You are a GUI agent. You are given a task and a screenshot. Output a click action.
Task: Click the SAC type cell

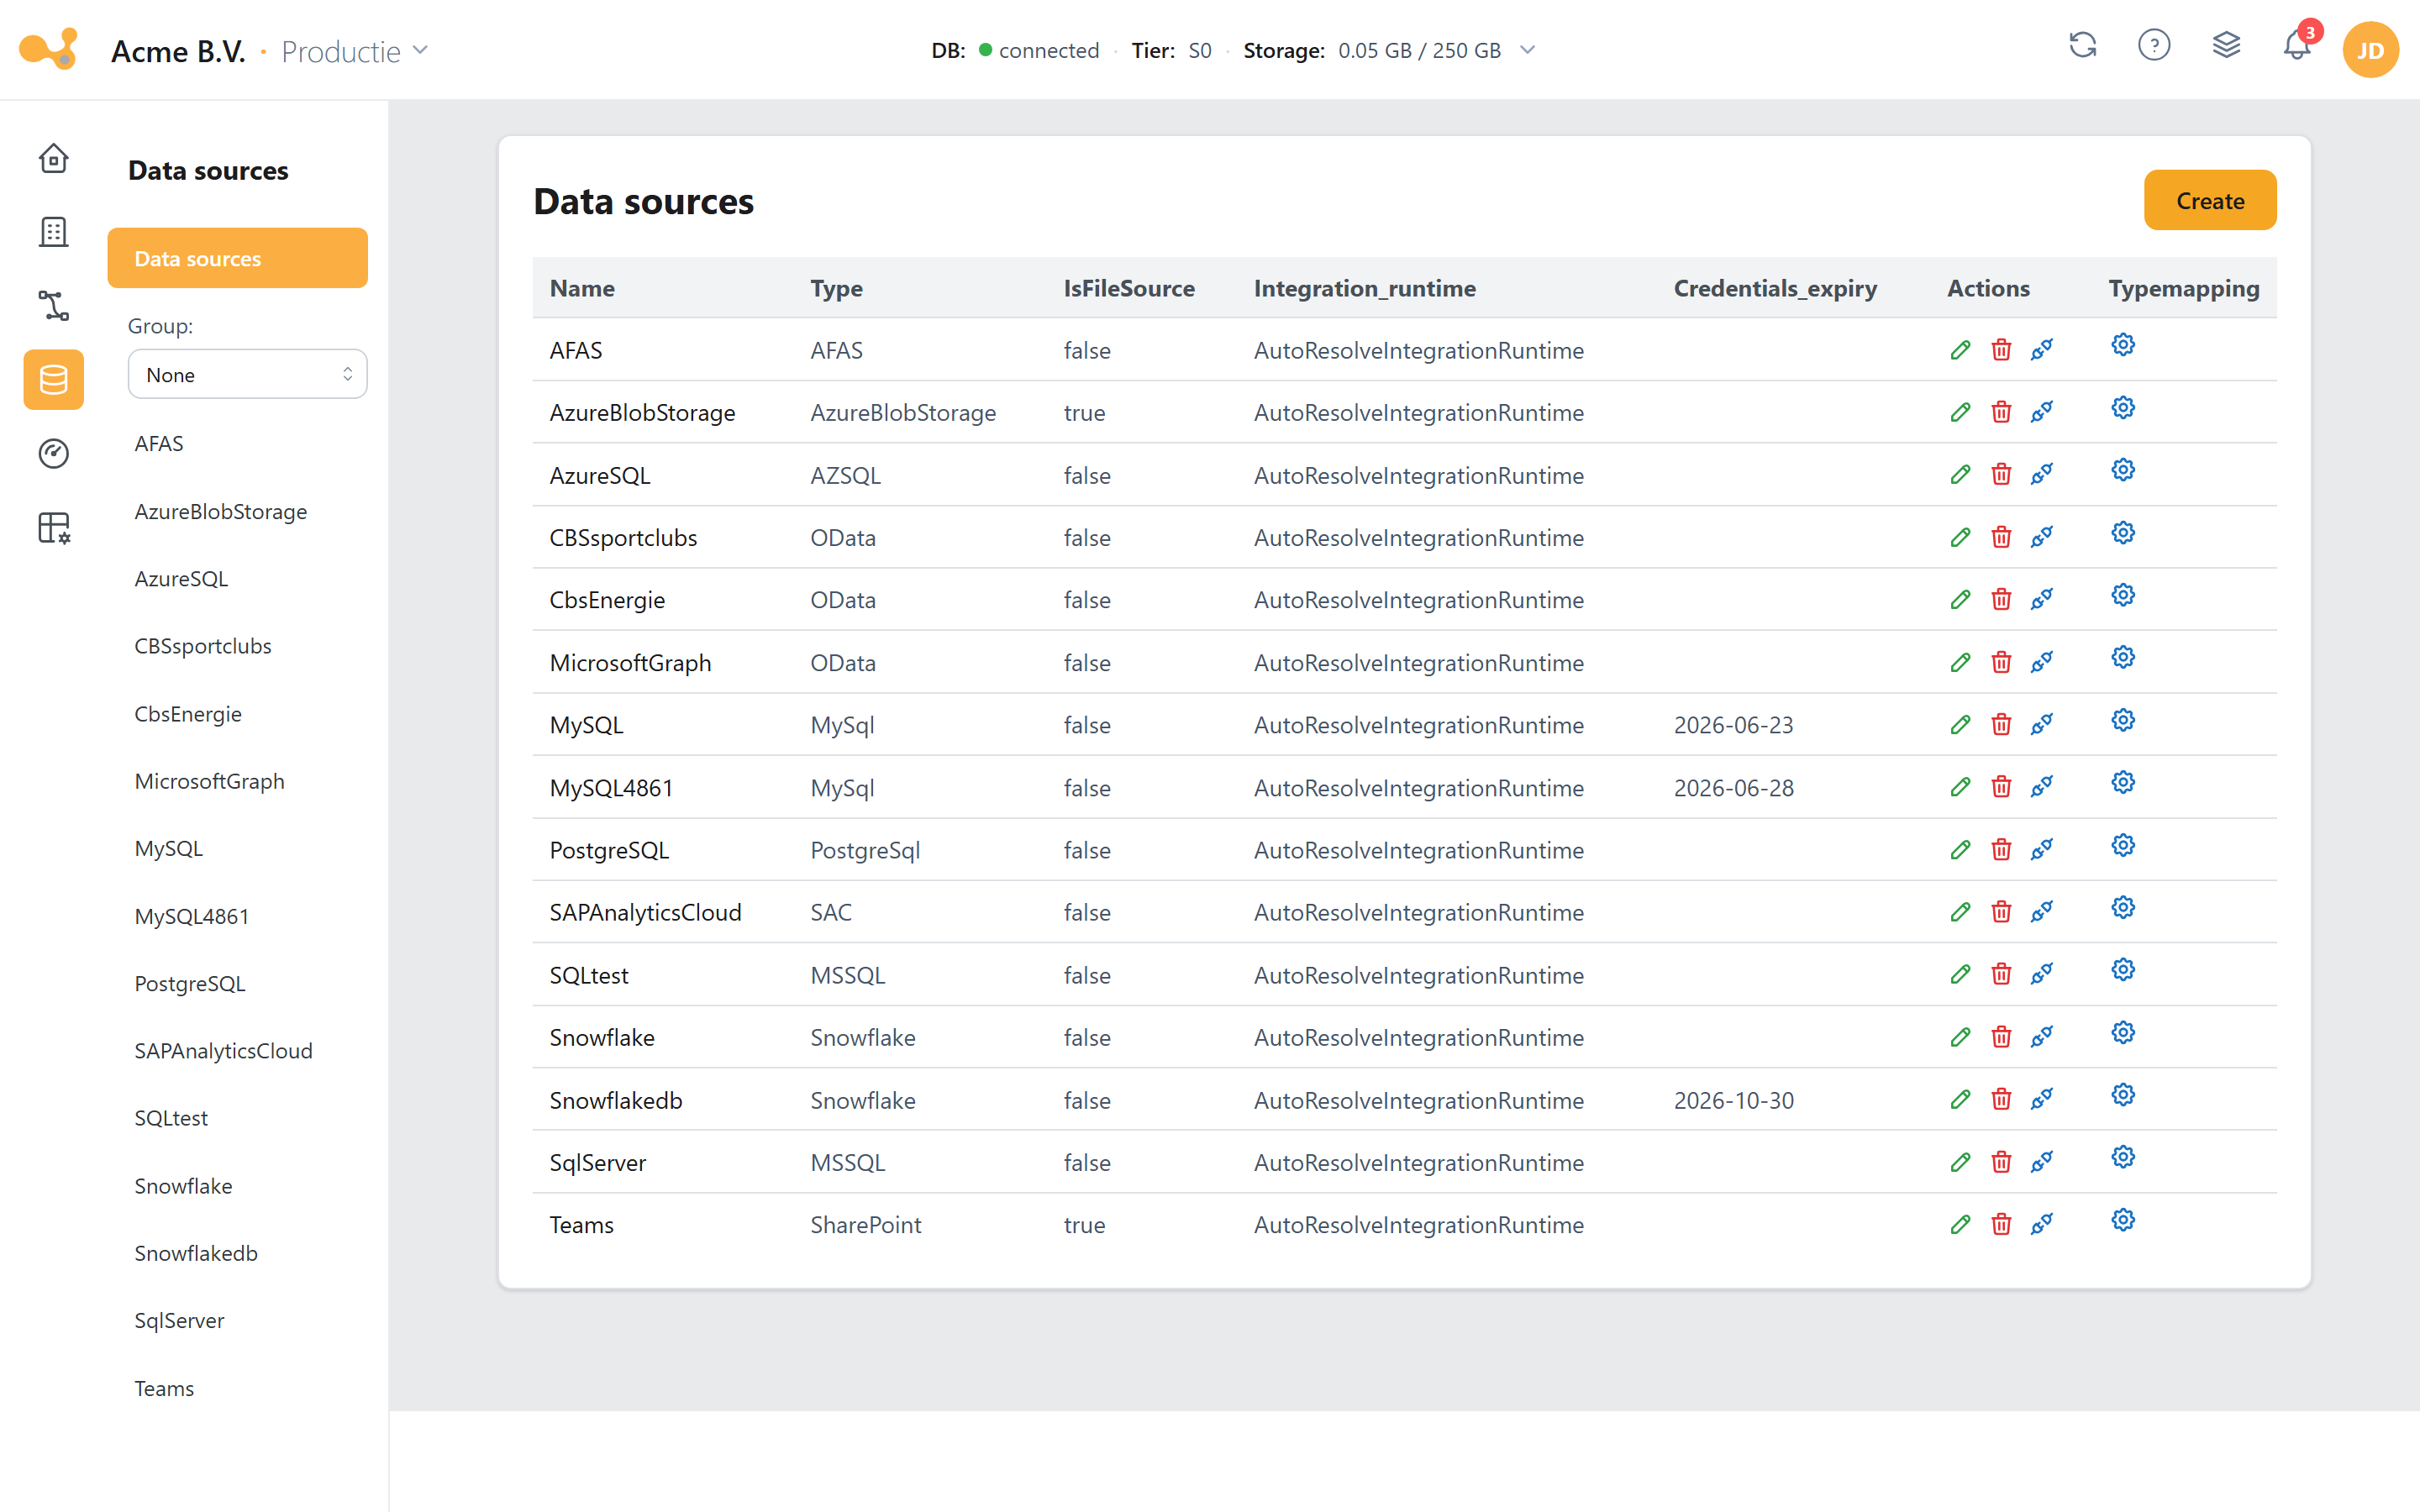pos(830,912)
